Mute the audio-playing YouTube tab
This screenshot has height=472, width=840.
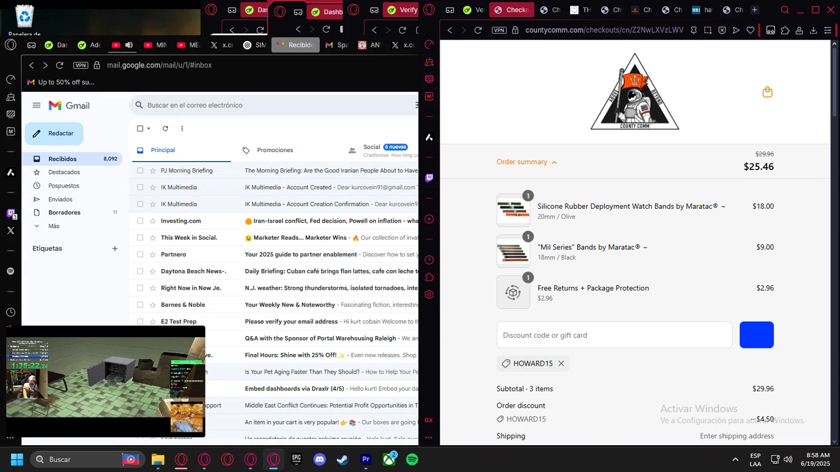(129, 45)
